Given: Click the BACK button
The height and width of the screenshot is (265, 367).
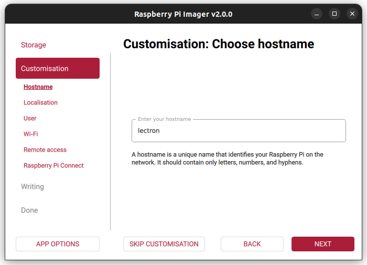Looking at the screenshot, I should click(x=252, y=244).
